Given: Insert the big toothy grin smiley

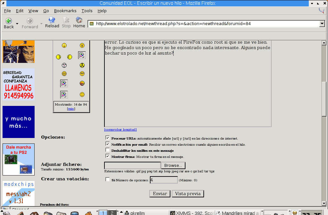Looking at the screenshot, I should [x=64, y=73].
